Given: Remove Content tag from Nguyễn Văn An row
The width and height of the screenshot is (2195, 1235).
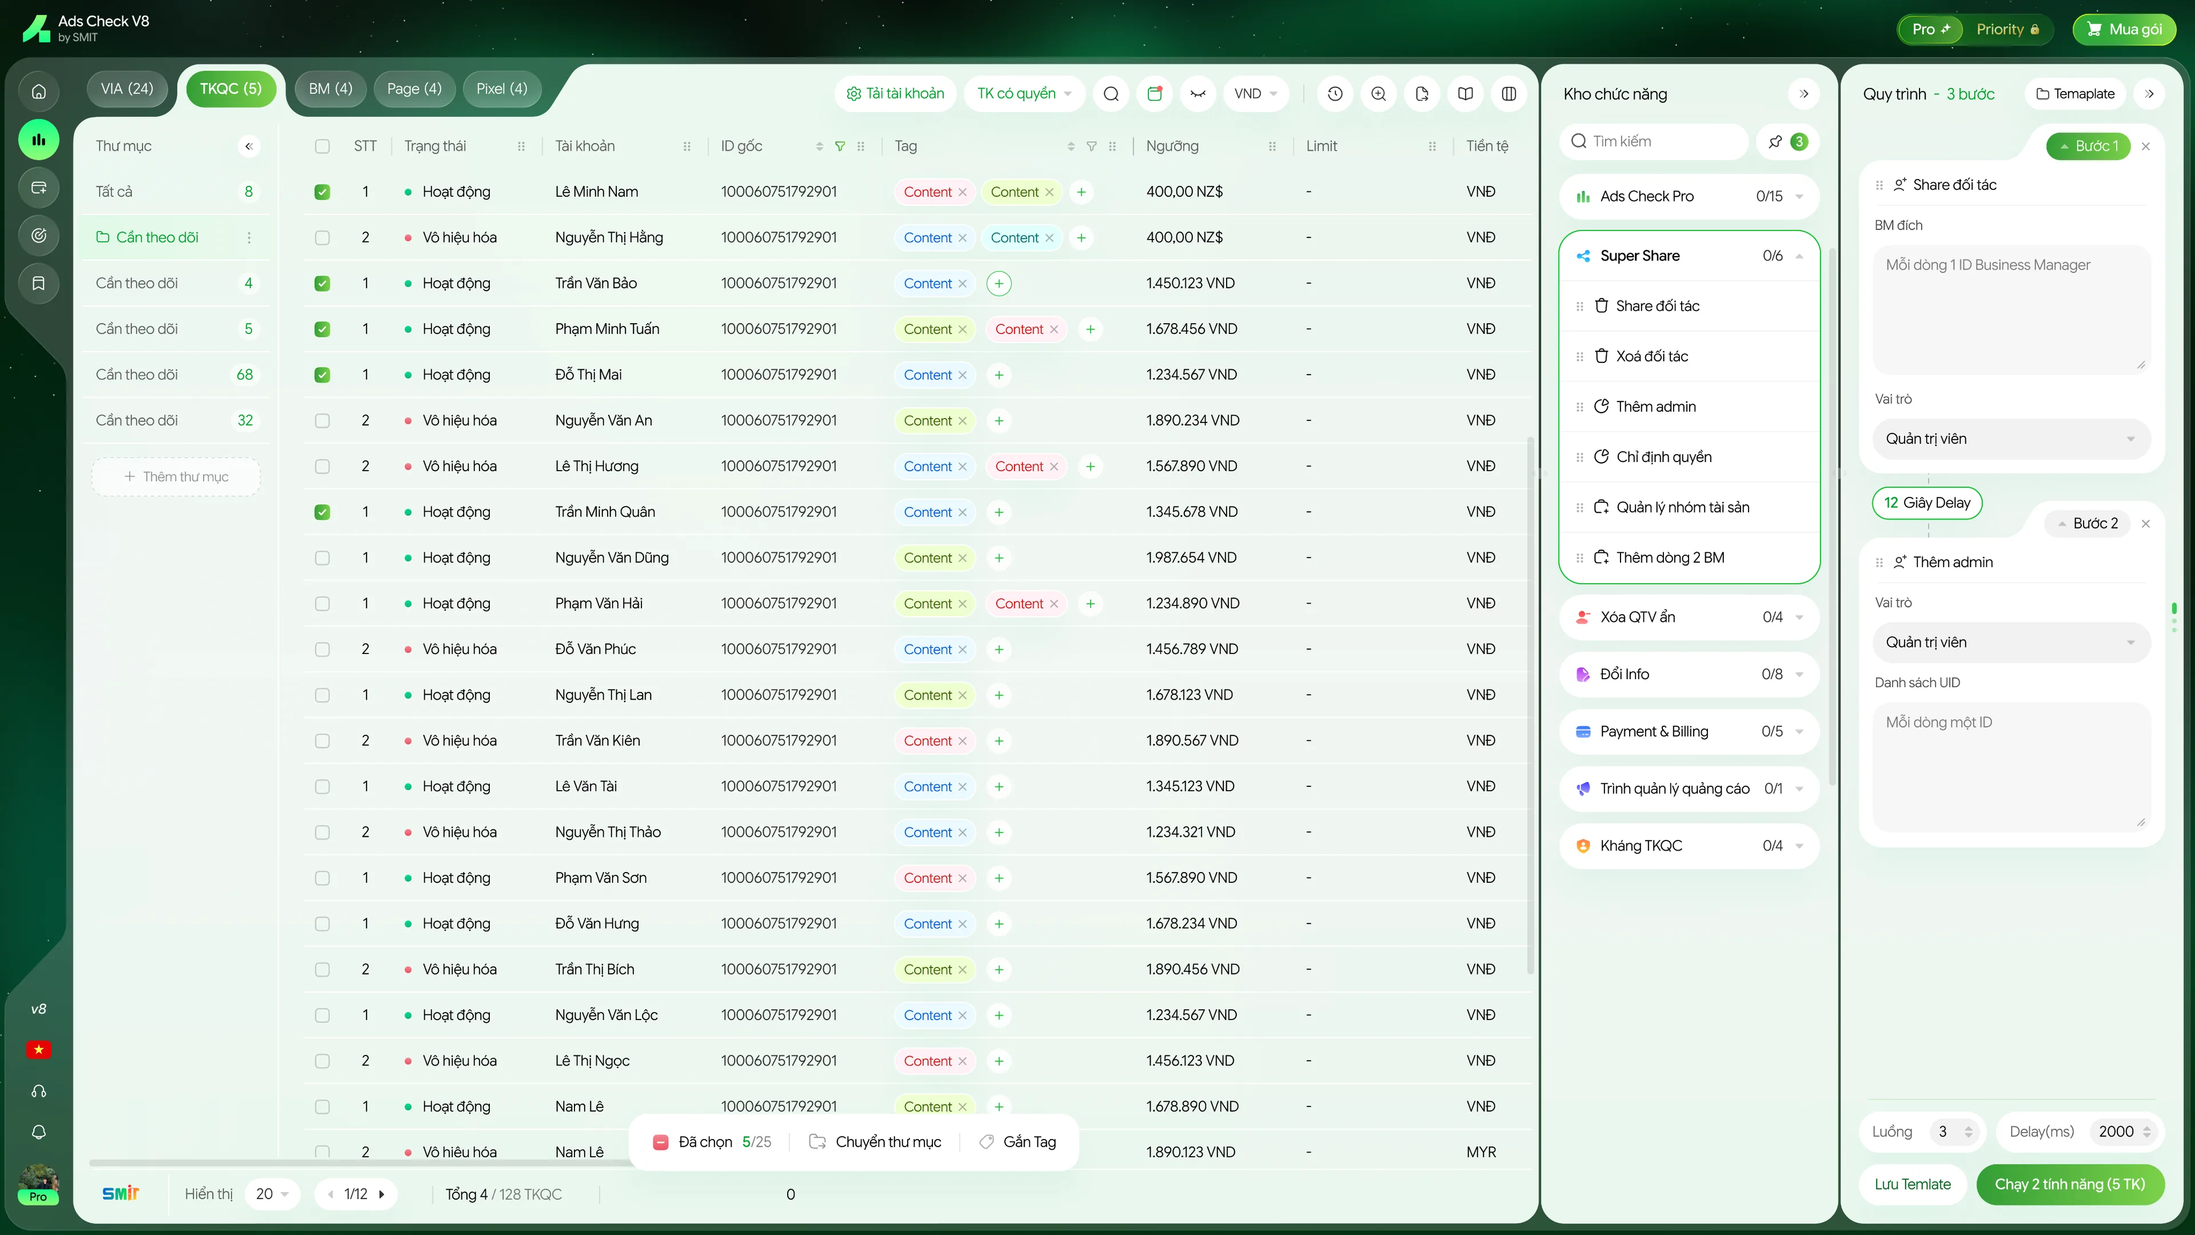Looking at the screenshot, I should coord(963,421).
